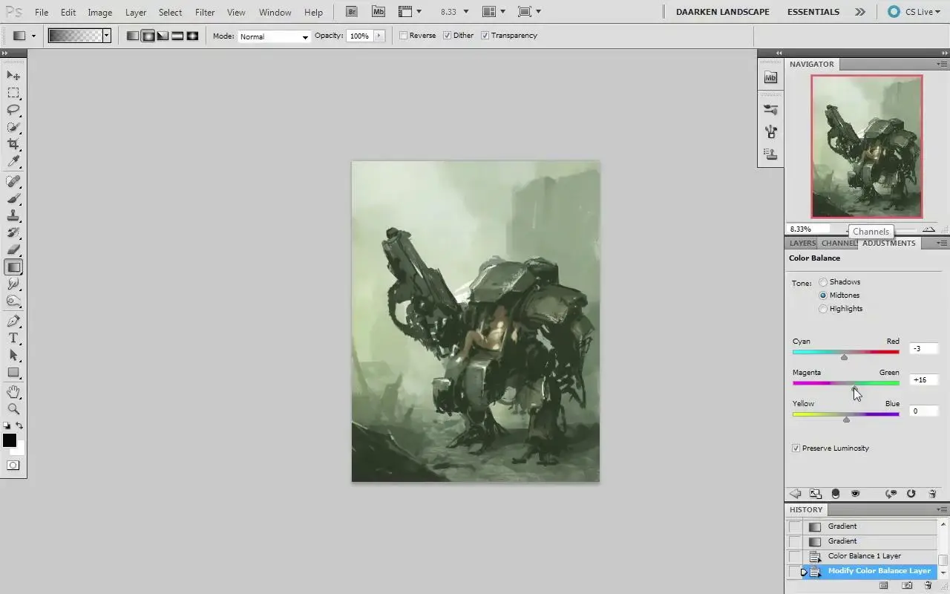Switch to the Layers tab
The image size is (950, 594).
coord(802,243)
